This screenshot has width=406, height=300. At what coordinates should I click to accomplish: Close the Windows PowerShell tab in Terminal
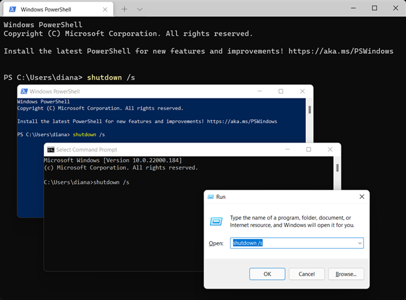[x=105, y=9]
